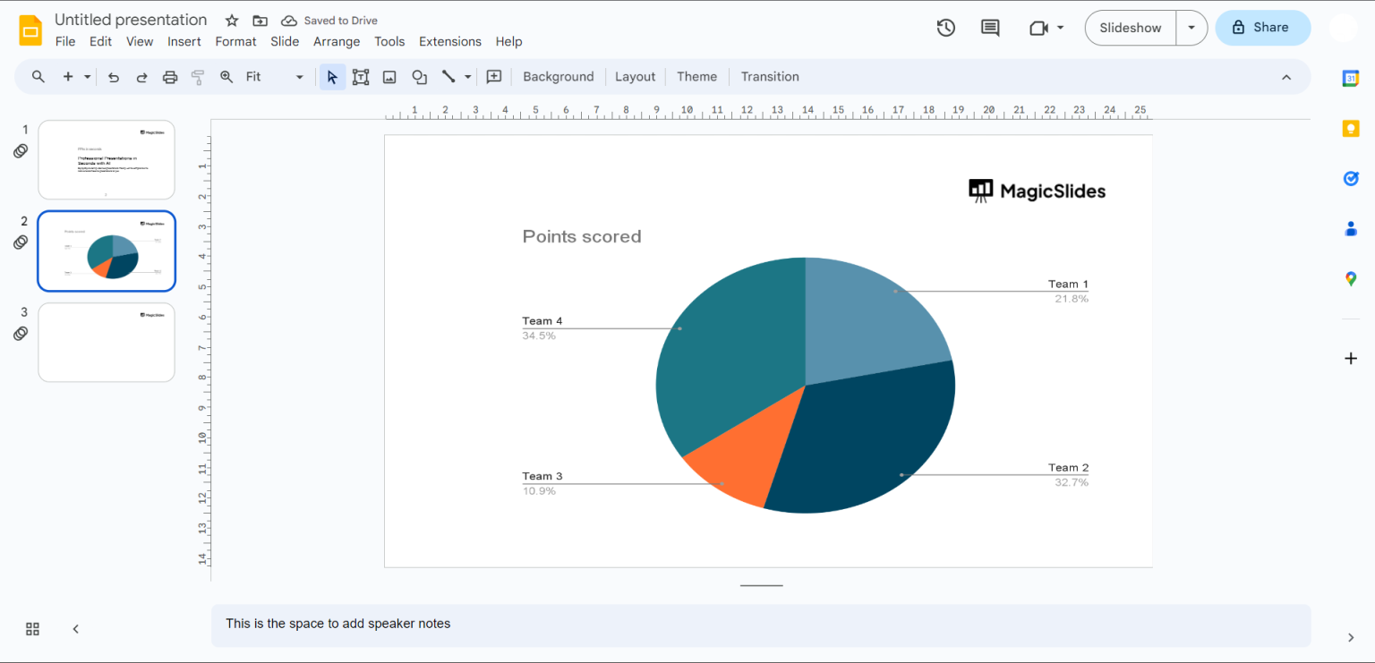Open the Slideshow options dropdown arrow

[1191, 28]
